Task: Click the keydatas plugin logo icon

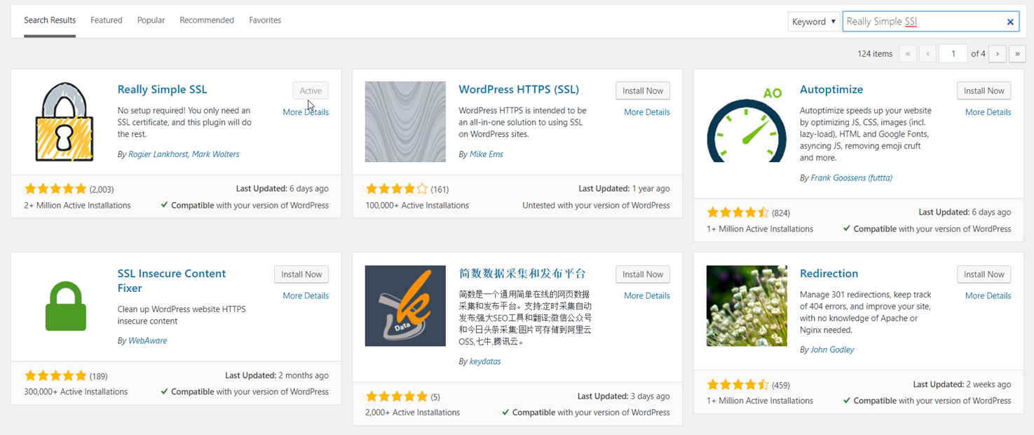Action: click(x=405, y=306)
